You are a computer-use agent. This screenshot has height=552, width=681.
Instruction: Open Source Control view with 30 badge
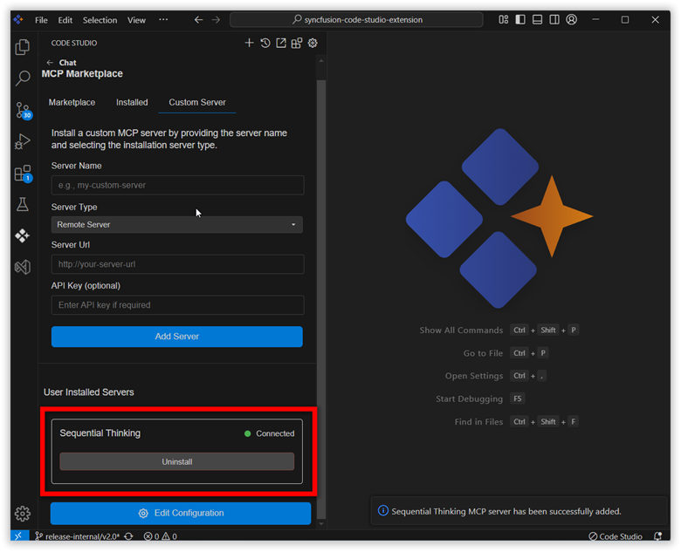[x=23, y=110]
